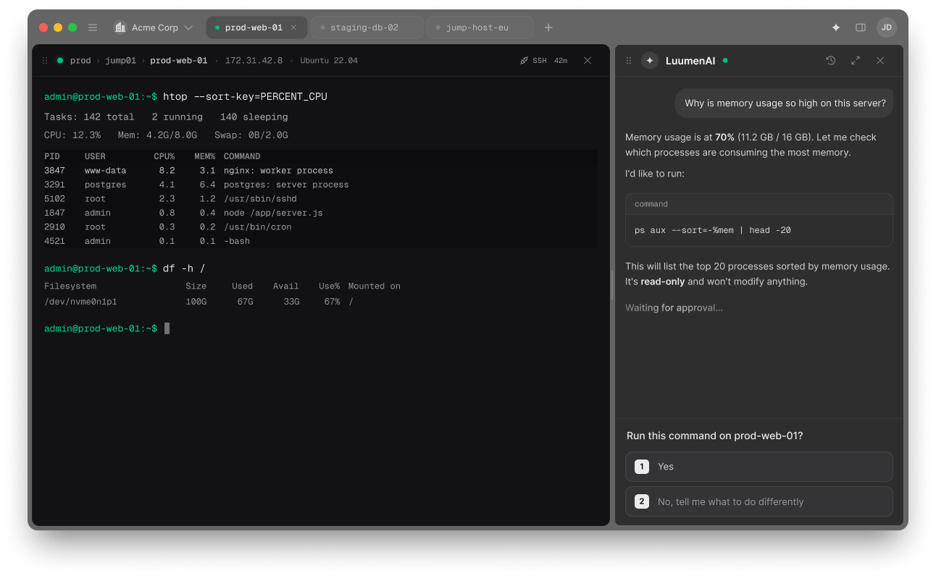This screenshot has width=936, height=576.
Task: Select the node /app/server.js process row
Action: coord(321,213)
